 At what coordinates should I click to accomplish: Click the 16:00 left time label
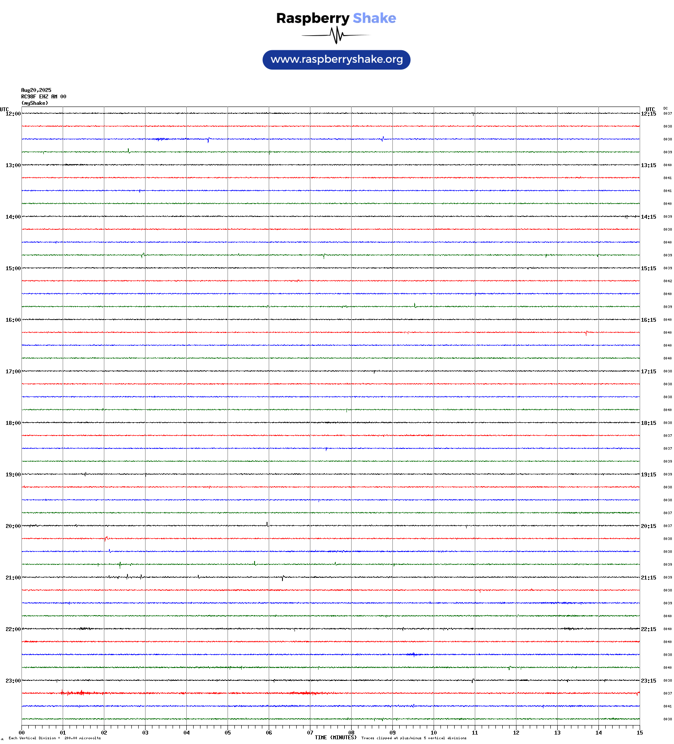point(13,320)
